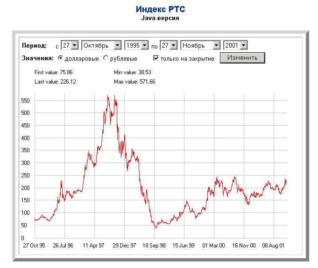The width and height of the screenshot is (318, 268).
Task: Click the 300 y-axis label
Action: click(25, 163)
